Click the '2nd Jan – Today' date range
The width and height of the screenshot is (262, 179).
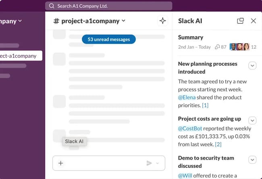194,47
